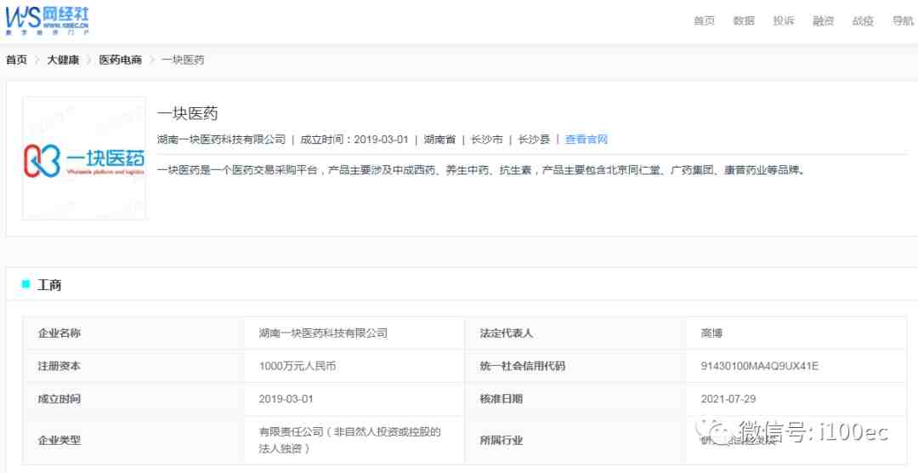Select table cell 湖南一块医药科技有限公司
This screenshot has width=918, height=473.
tap(323, 333)
